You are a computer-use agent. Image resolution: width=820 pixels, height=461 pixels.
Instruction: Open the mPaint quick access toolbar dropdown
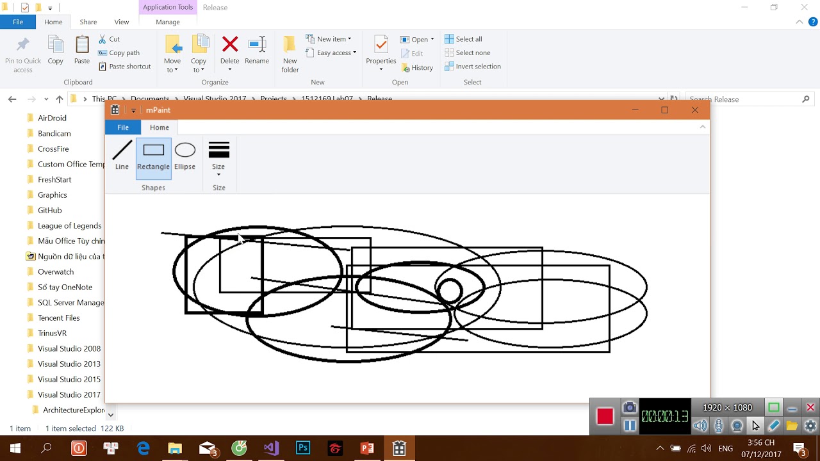pos(133,110)
